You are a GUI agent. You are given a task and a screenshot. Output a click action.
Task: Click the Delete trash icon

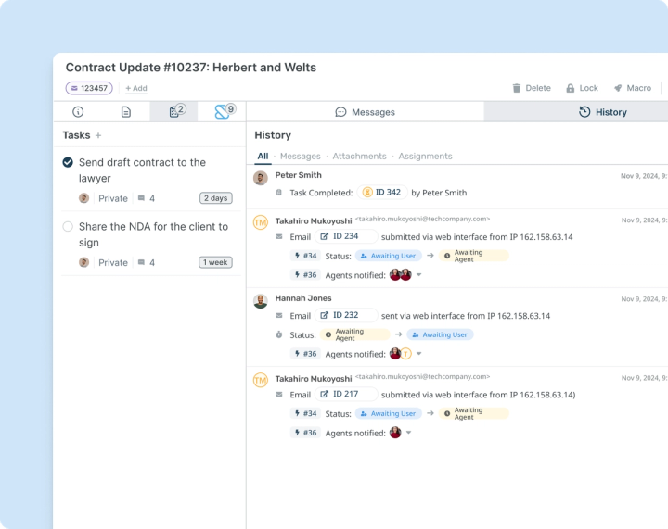tap(517, 88)
